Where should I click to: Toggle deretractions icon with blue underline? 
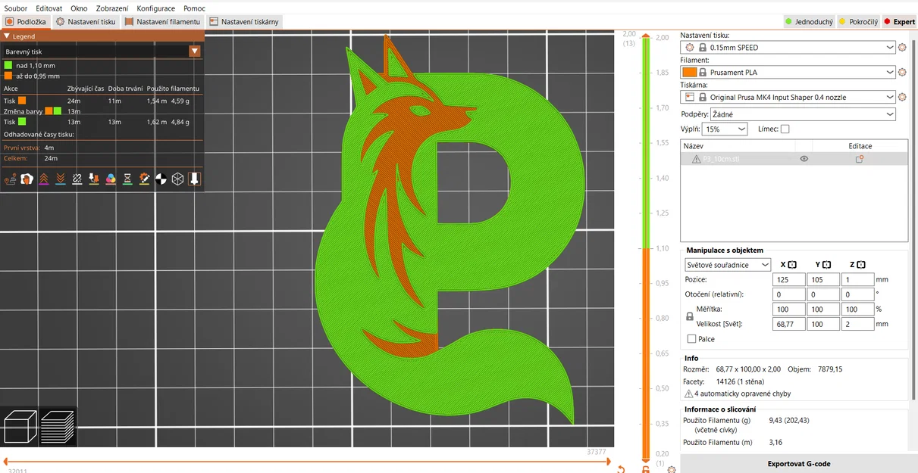pyautogui.click(x=61, y=179)
